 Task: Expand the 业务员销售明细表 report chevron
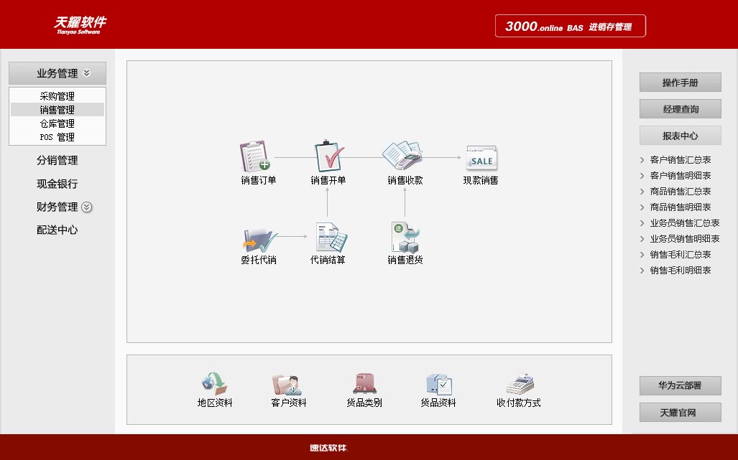pos(642,239)
